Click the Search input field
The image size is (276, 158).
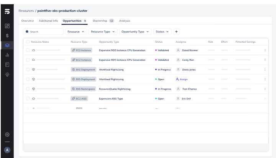[x=44, y=32]
